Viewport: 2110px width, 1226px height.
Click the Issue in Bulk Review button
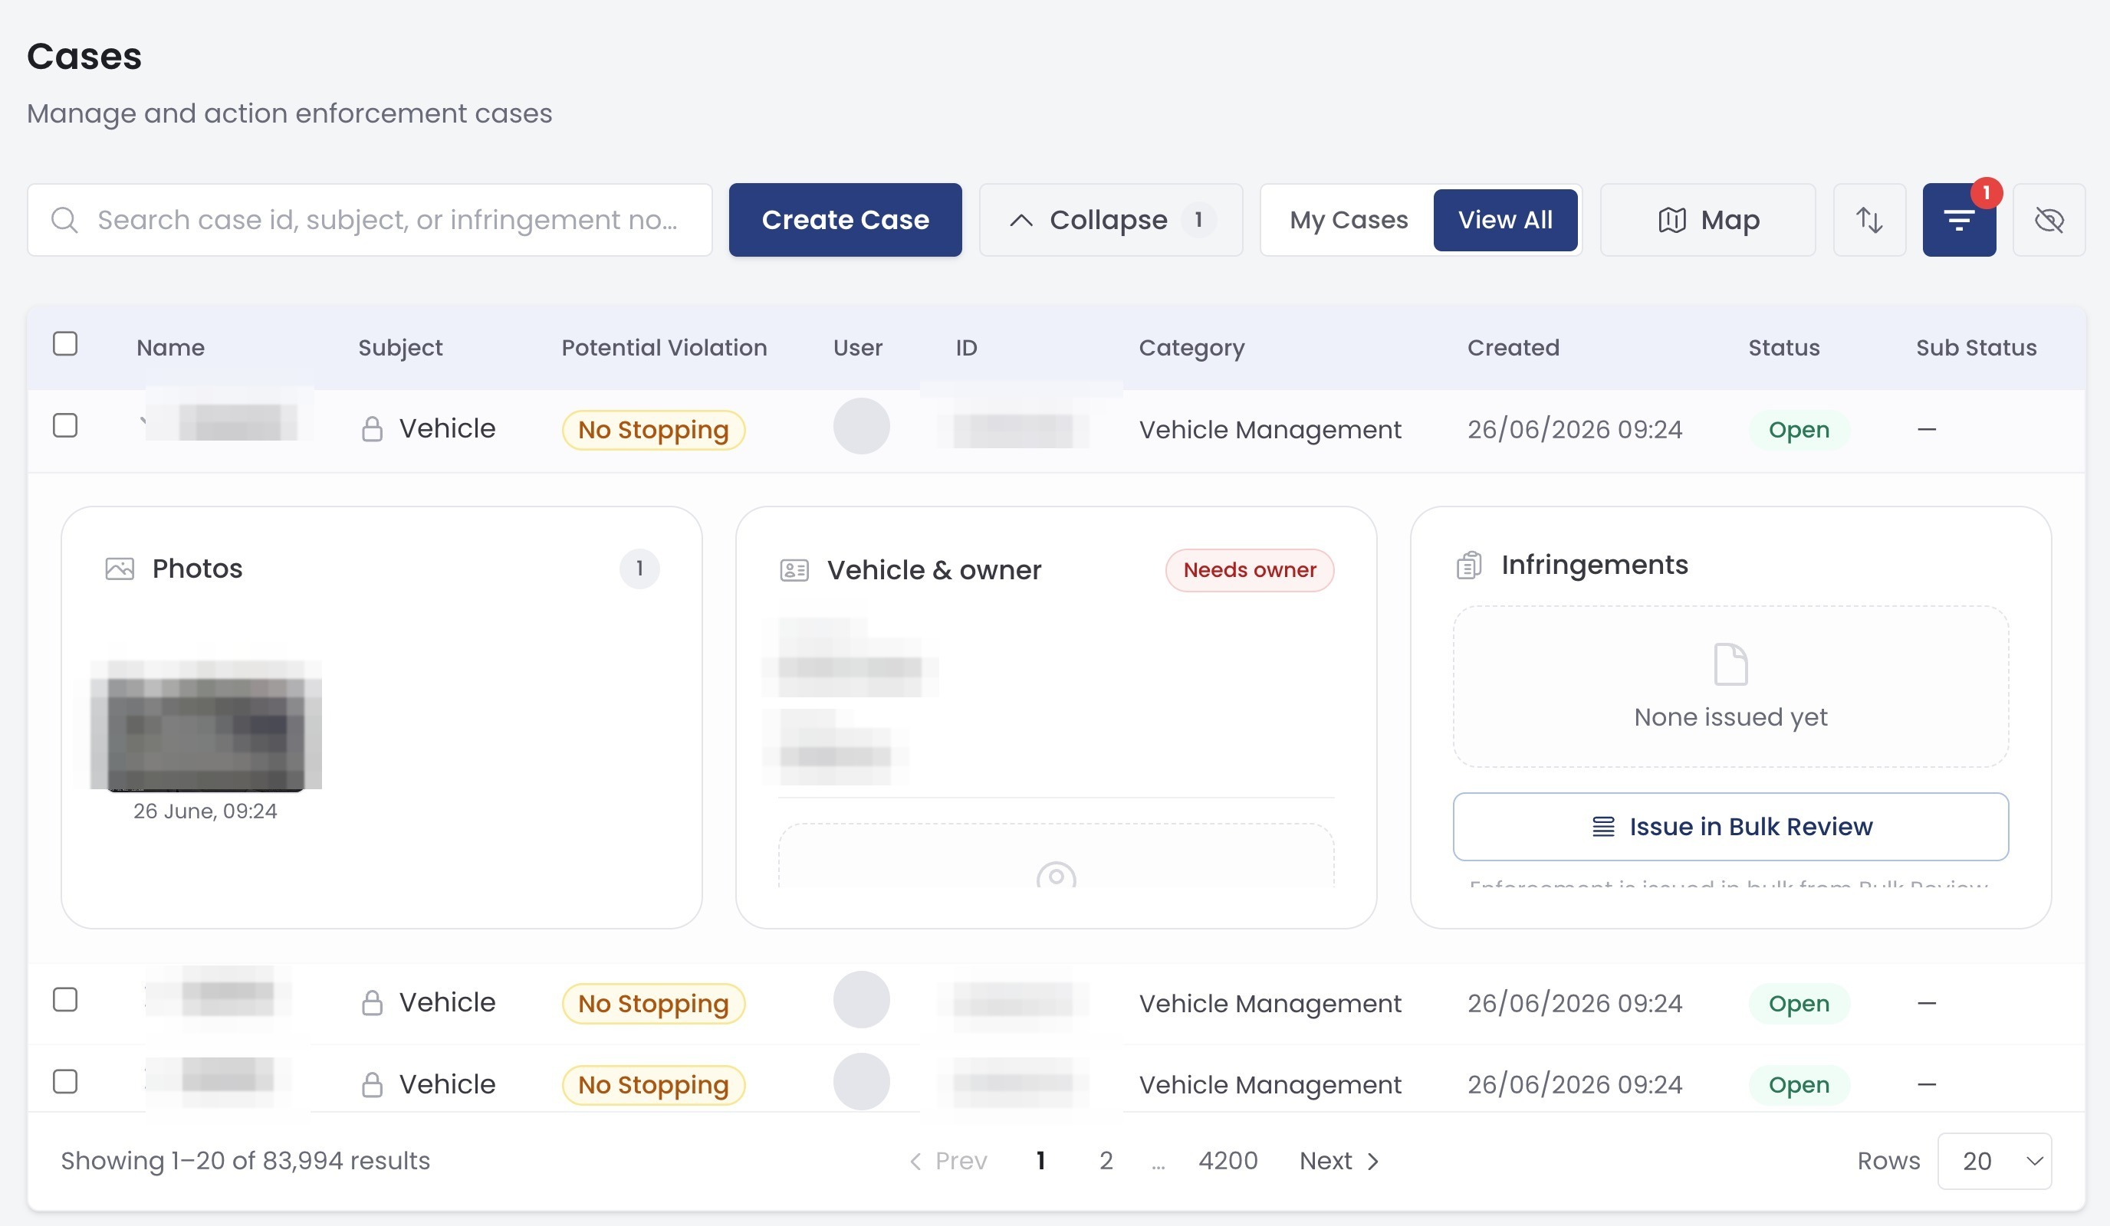[x=1730, y=827]
